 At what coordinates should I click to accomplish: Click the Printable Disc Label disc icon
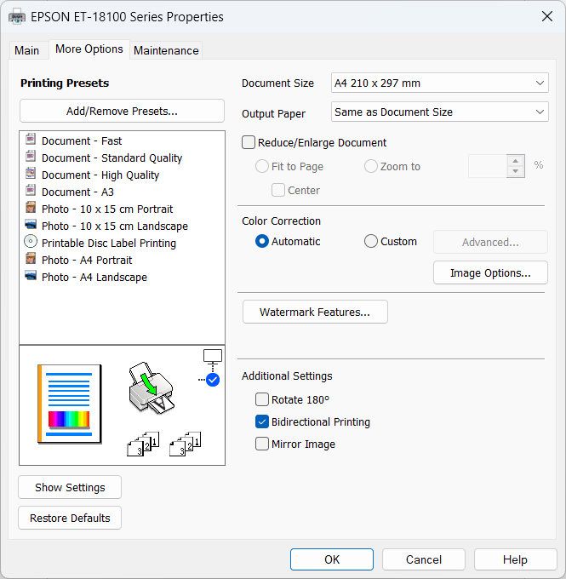pos(31,242)
